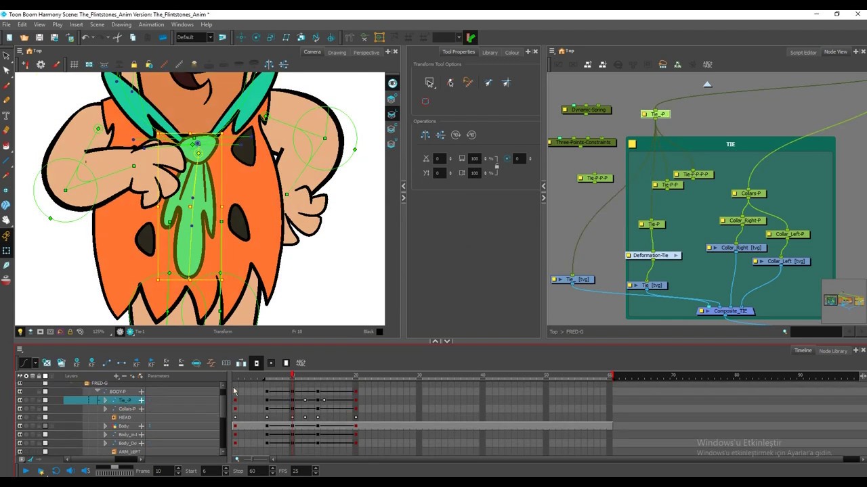
Task: Click the Set Motion Keyframe icon
Action: tap(106, 363)
